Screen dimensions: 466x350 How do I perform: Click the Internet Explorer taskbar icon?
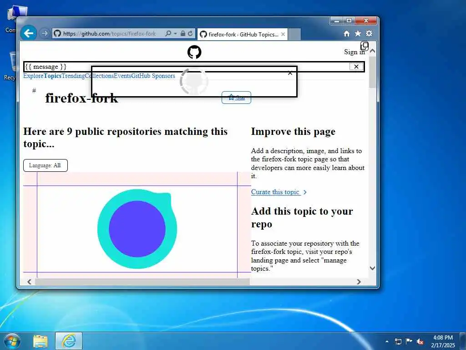[x=69, y=341]
